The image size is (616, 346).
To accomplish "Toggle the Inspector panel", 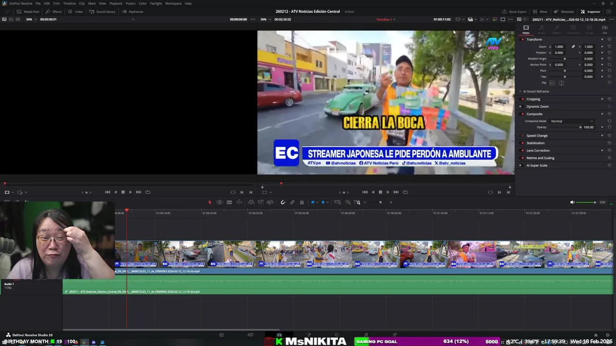I will (x=590, y=12).
